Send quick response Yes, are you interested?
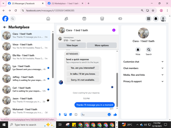The width and height of the screenshot is (171, 128). (x=83, y=68)
